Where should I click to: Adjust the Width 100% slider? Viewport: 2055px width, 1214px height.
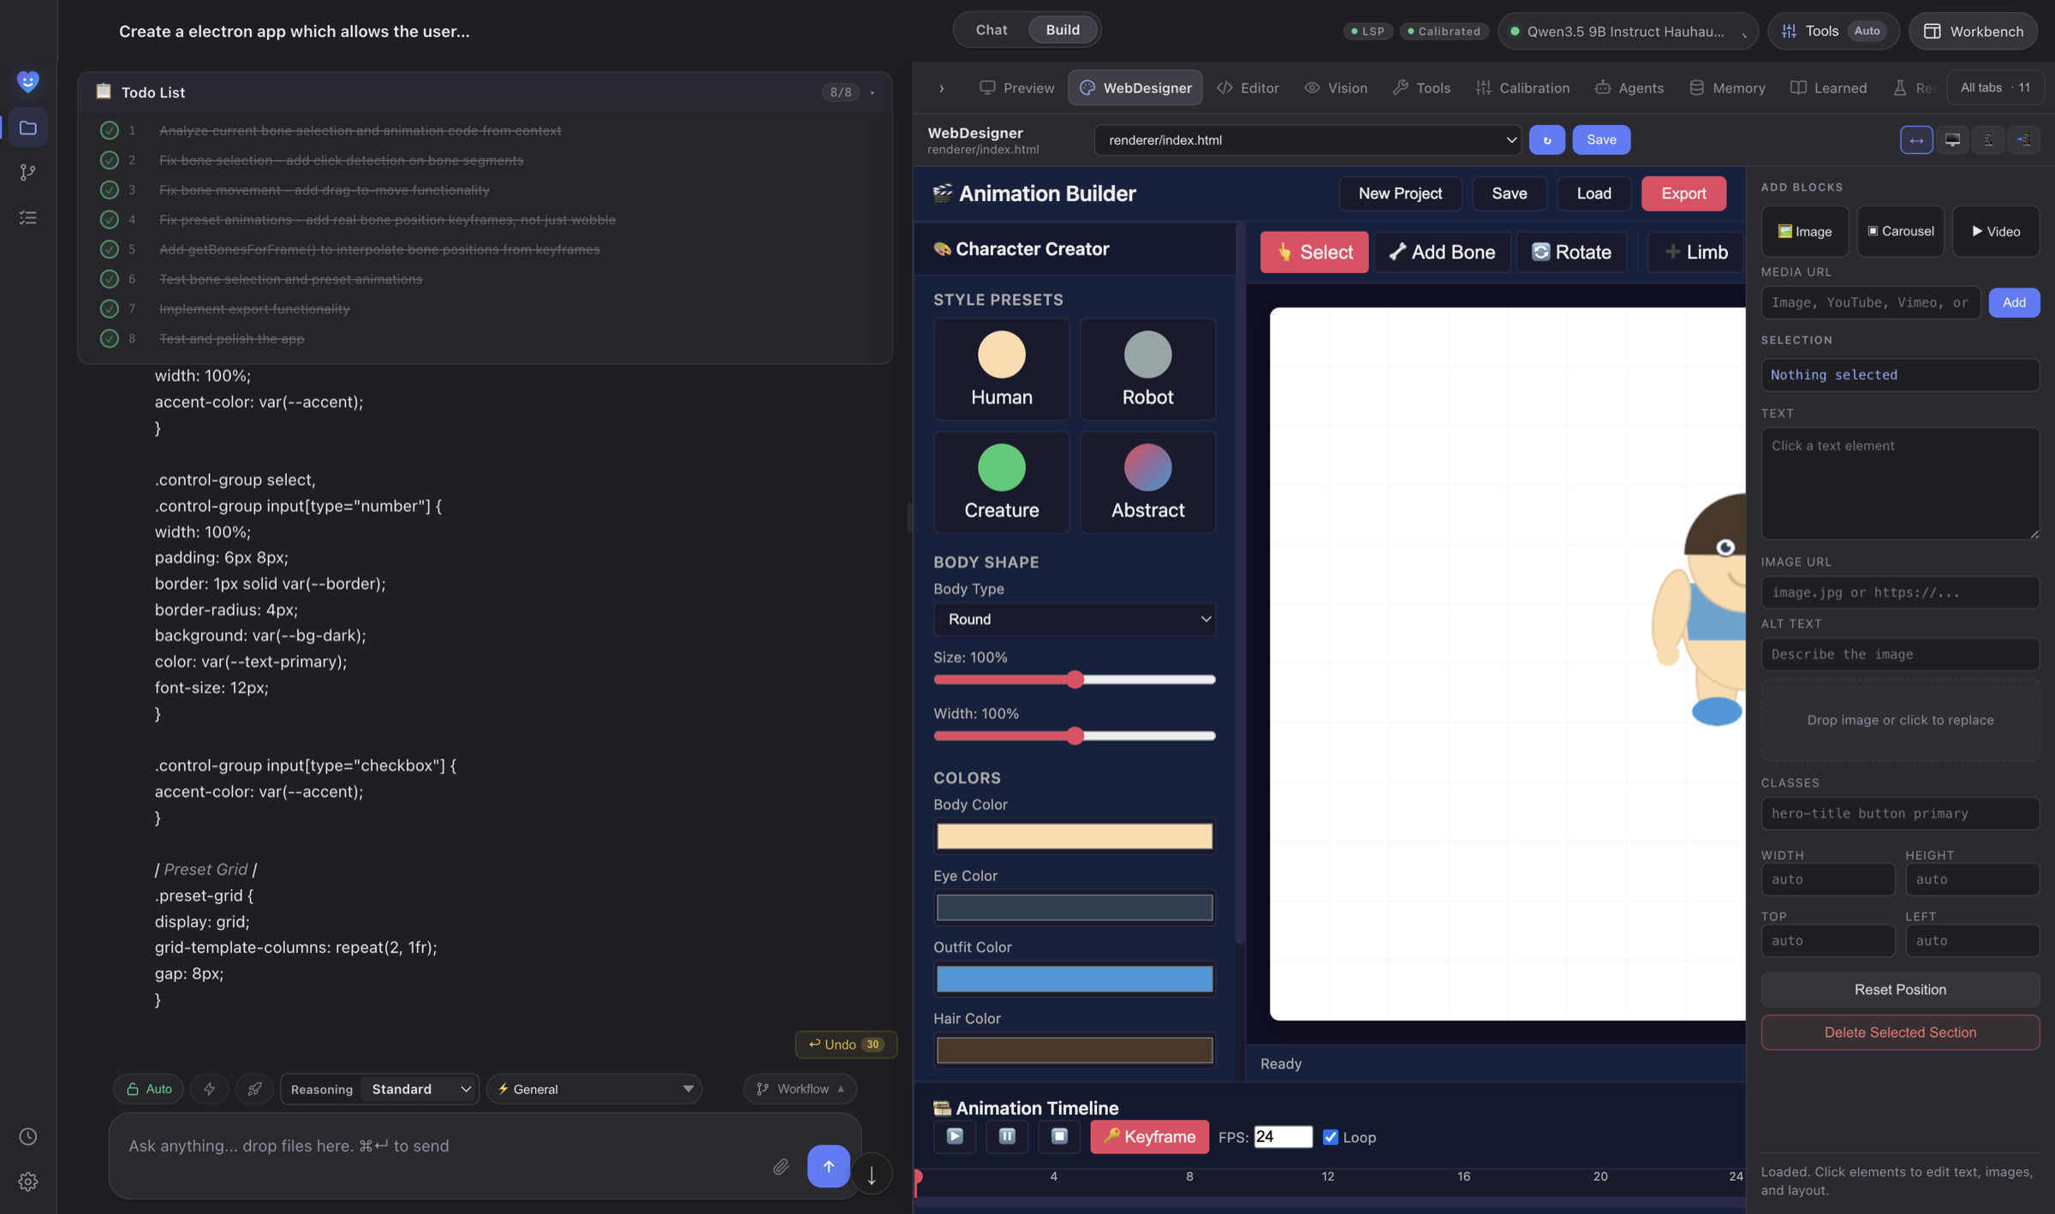click(x=1075, y=735)
